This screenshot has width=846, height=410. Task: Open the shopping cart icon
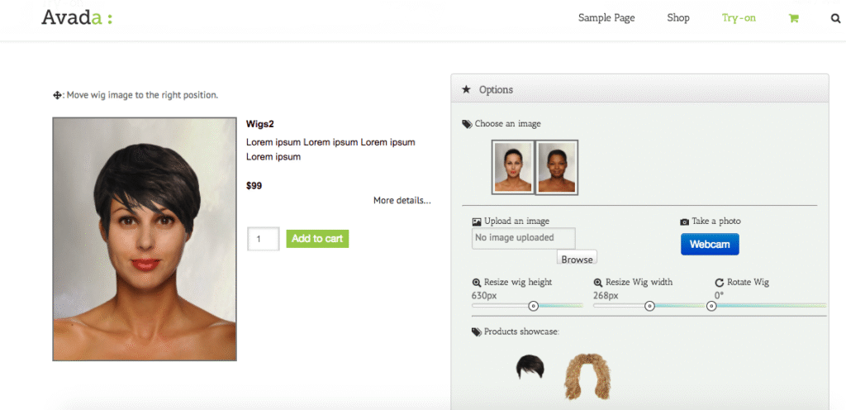click(x=794, y=18)
